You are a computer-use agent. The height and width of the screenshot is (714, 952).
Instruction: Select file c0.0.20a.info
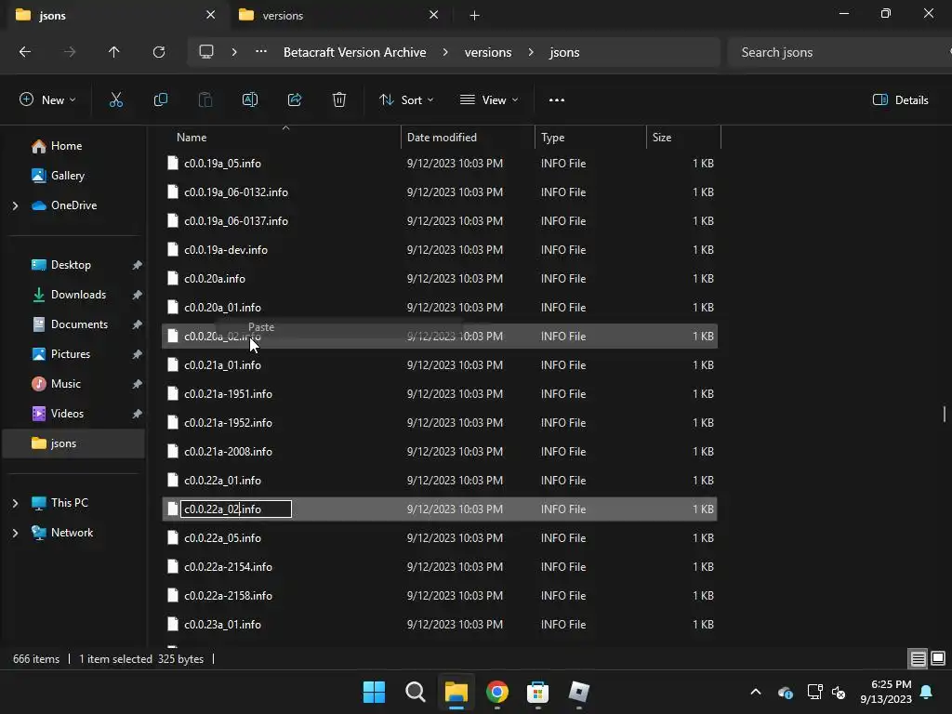coord(440,279)
